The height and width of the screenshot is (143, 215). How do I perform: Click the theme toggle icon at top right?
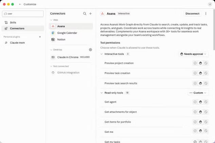[x=210, y=4]
